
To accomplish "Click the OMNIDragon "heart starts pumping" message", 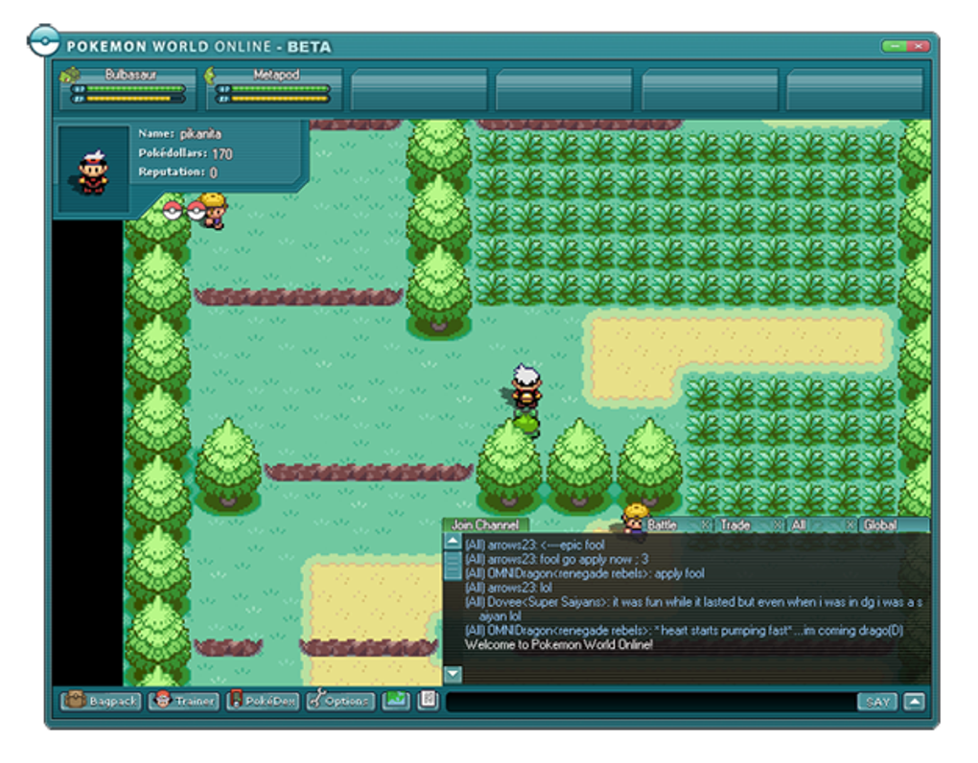I will 685,631.
